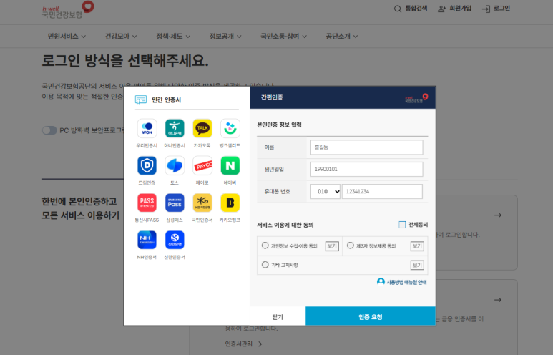Expand the 공단소개 menu
Viewport: 553px width, 355px height.
[x=341, y=37]
